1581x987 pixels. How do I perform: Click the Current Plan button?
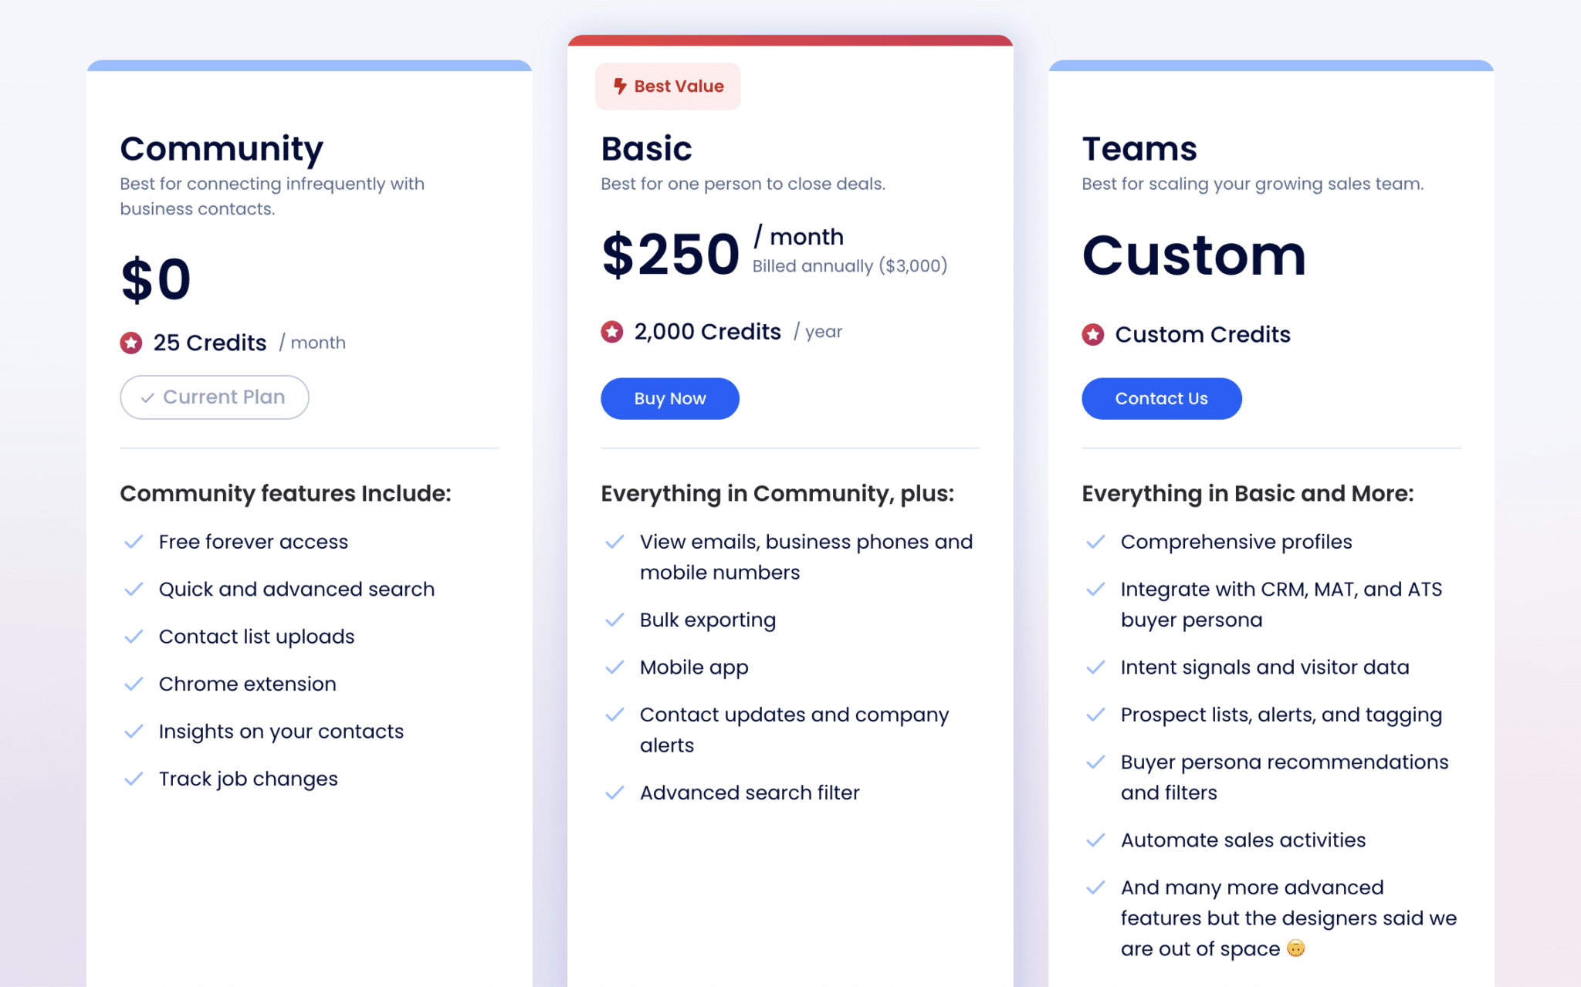coord(214,397)
